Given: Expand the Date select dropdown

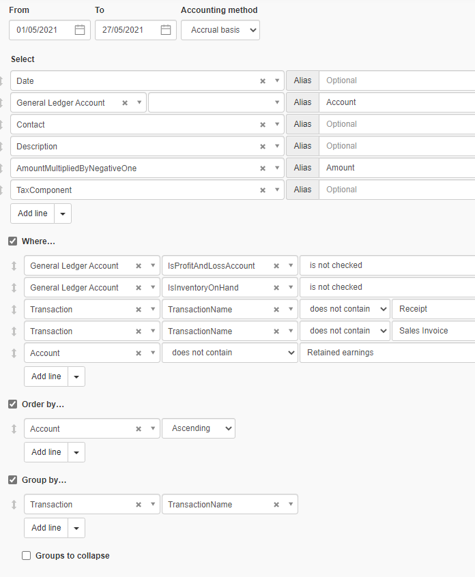Looking at the screenshot, I should tap(277, 80).
